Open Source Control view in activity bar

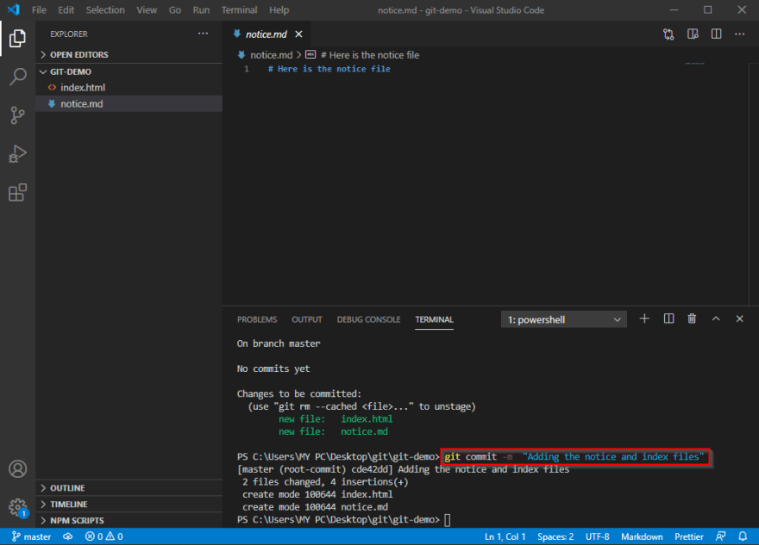17,115
